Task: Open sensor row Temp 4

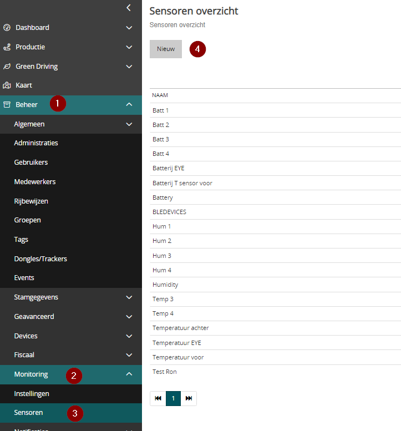Action: coord(276,313)
